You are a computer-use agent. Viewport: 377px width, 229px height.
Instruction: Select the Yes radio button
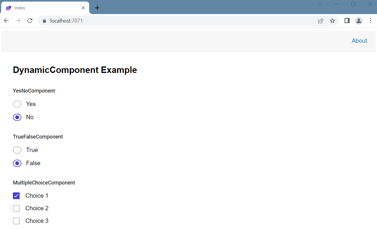(17, 104)
